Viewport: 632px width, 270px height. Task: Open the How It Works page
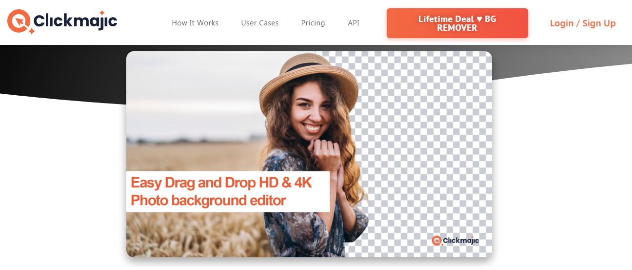(x=195, y=23)
